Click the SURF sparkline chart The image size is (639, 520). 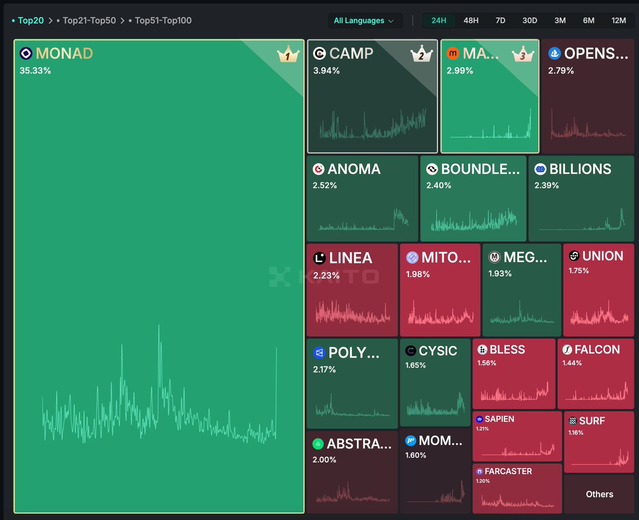[599, 457]
